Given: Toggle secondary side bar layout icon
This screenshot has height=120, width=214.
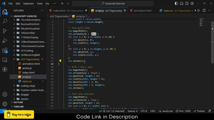Looking at the screenshot, I should (187, 3).
